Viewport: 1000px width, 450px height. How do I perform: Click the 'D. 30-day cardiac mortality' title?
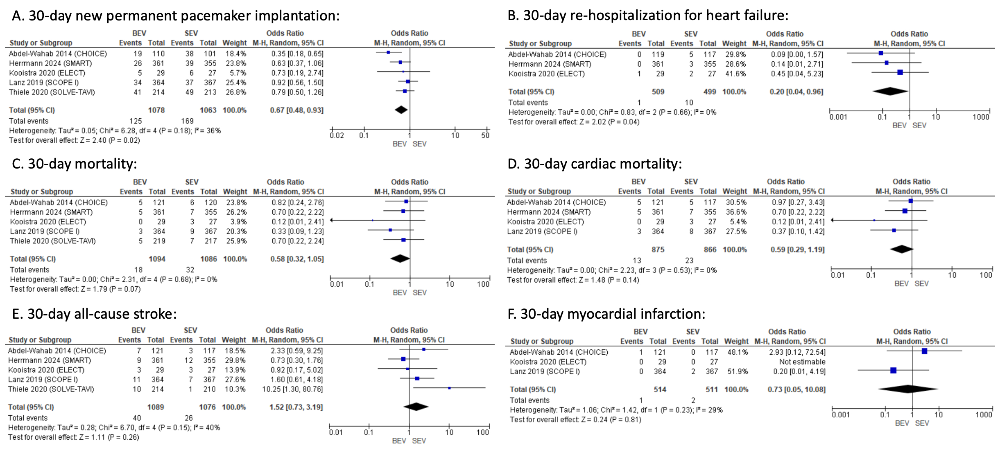click(595, 164)
